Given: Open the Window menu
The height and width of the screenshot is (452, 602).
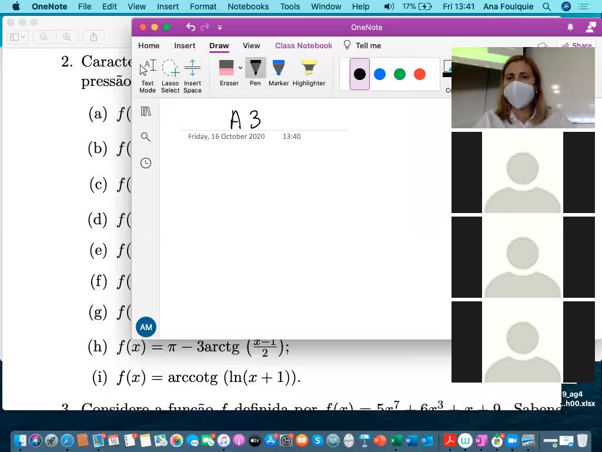Looking at the screenshot, I should (x=326, y=6).
